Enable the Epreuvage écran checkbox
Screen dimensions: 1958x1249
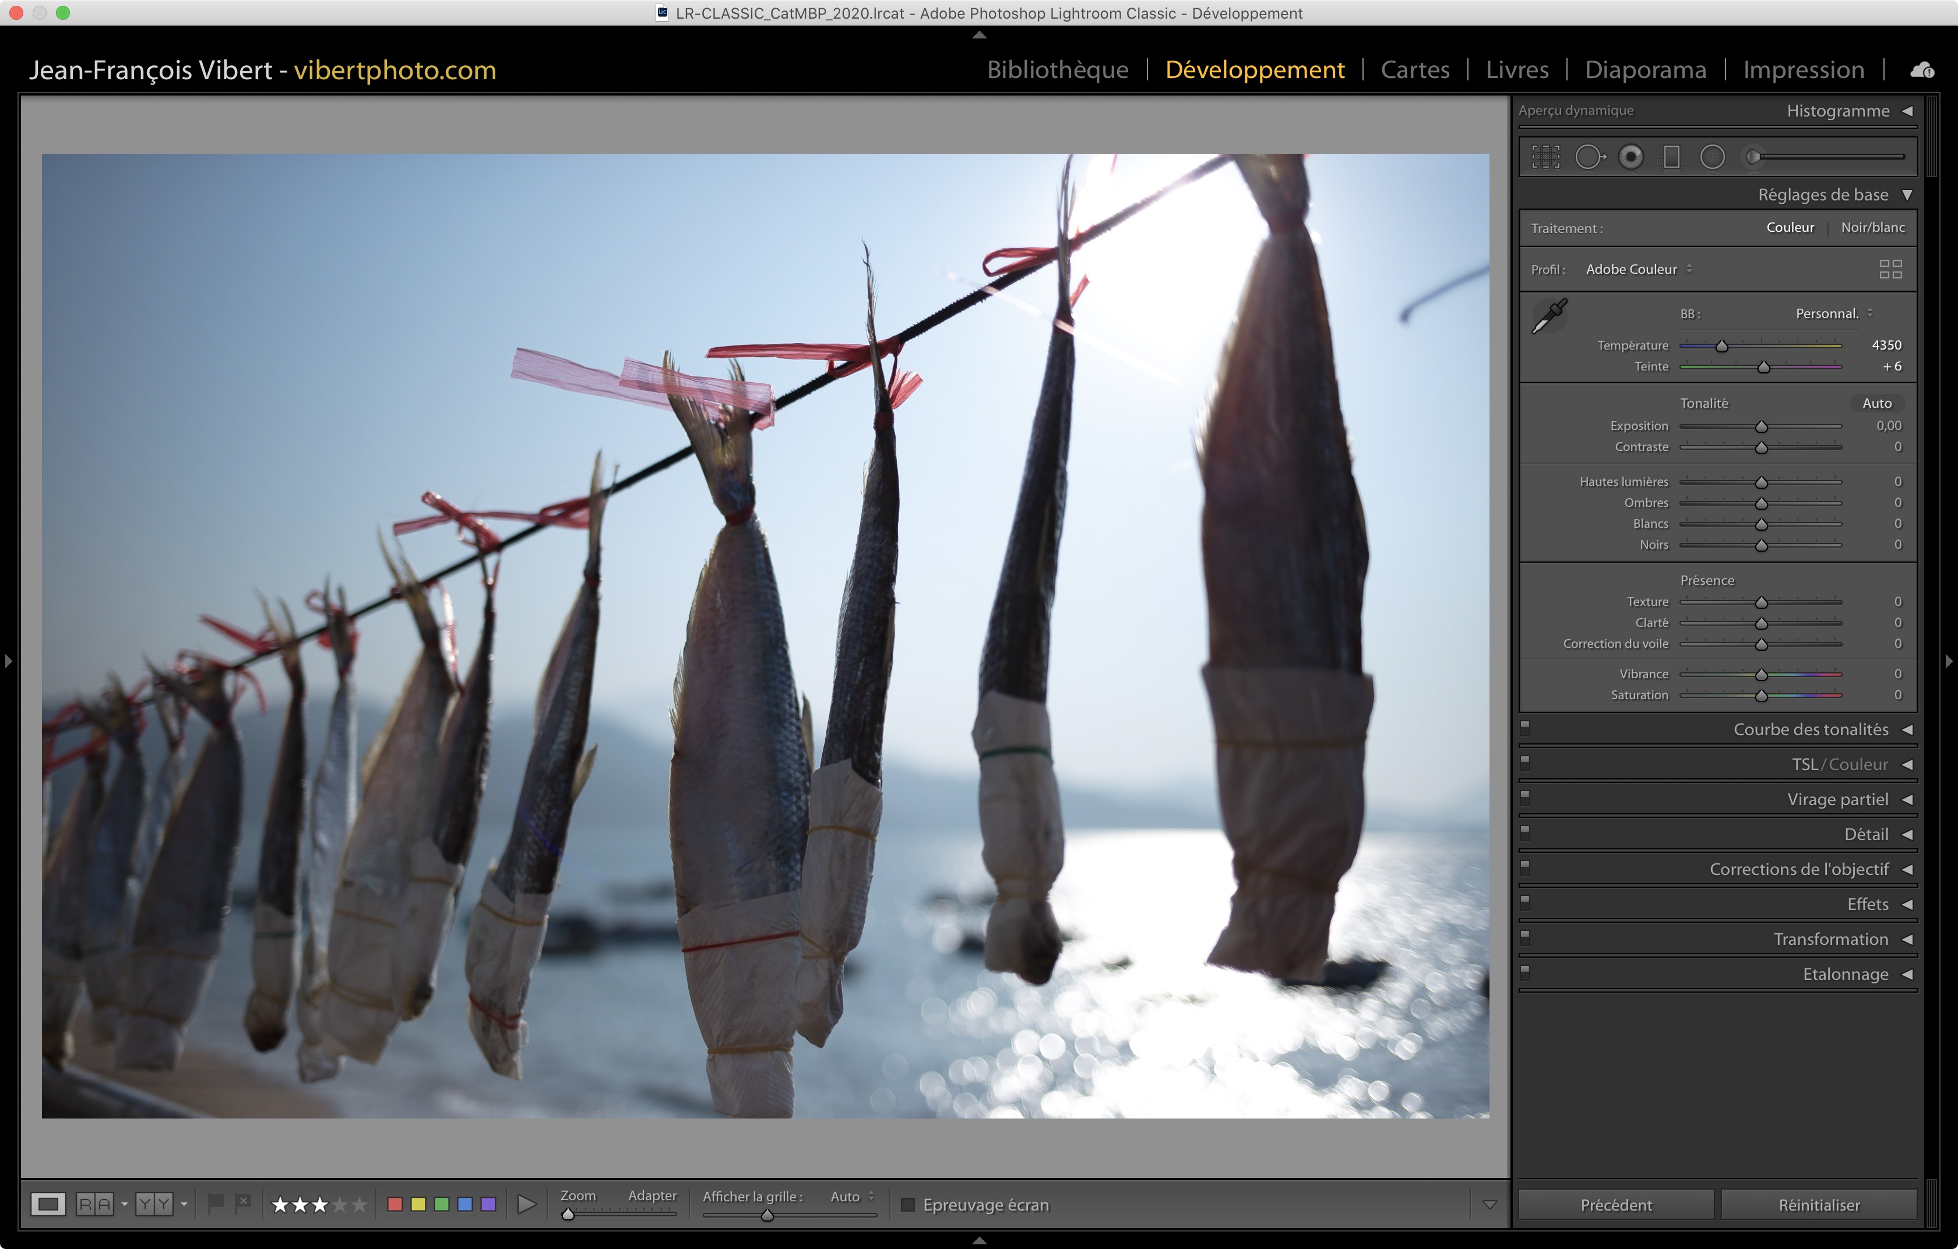pos(908,1204)
